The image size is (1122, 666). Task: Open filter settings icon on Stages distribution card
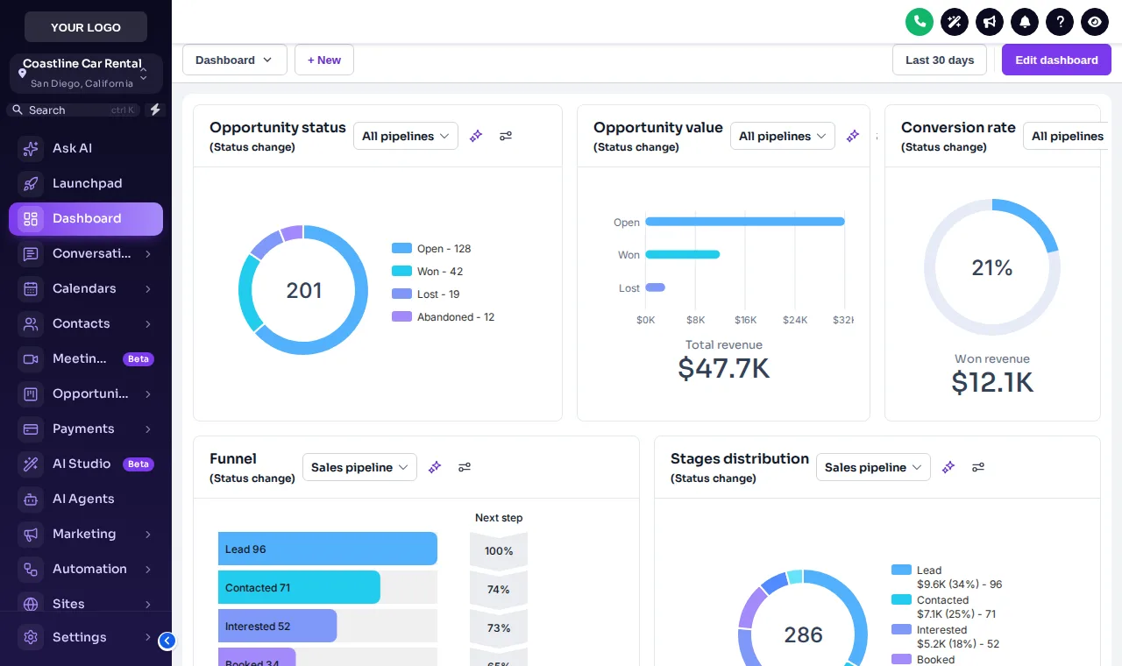click(x=978, y=467)
